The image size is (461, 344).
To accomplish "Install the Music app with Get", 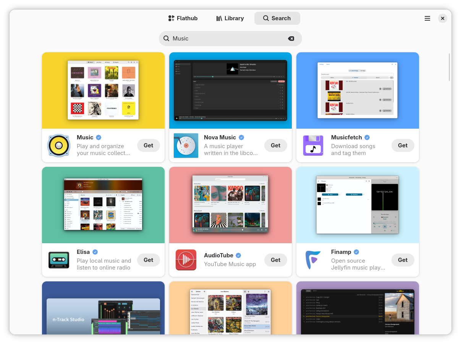I will click(148, 145).
